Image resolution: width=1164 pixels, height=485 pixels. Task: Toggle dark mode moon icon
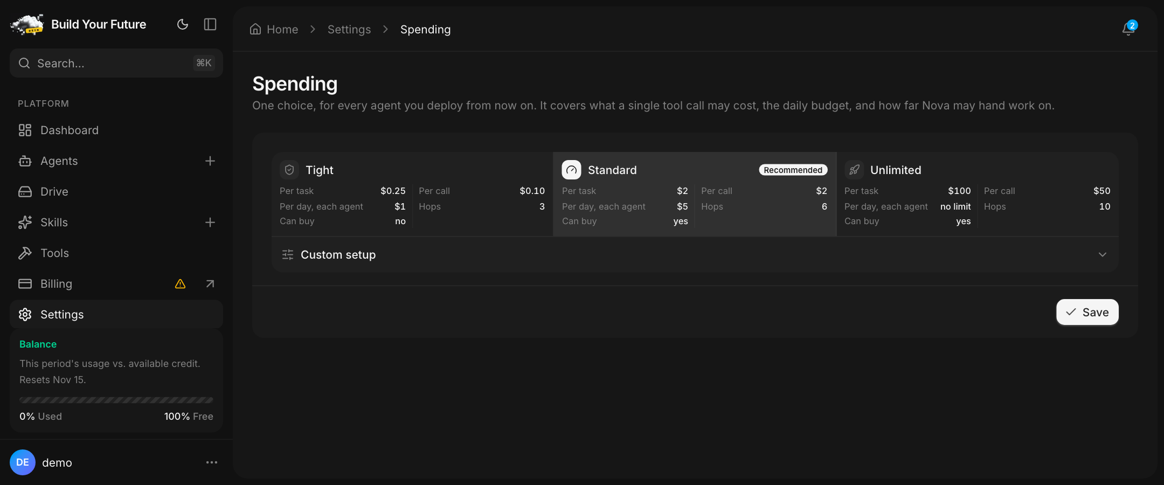[x=183, y=24]
